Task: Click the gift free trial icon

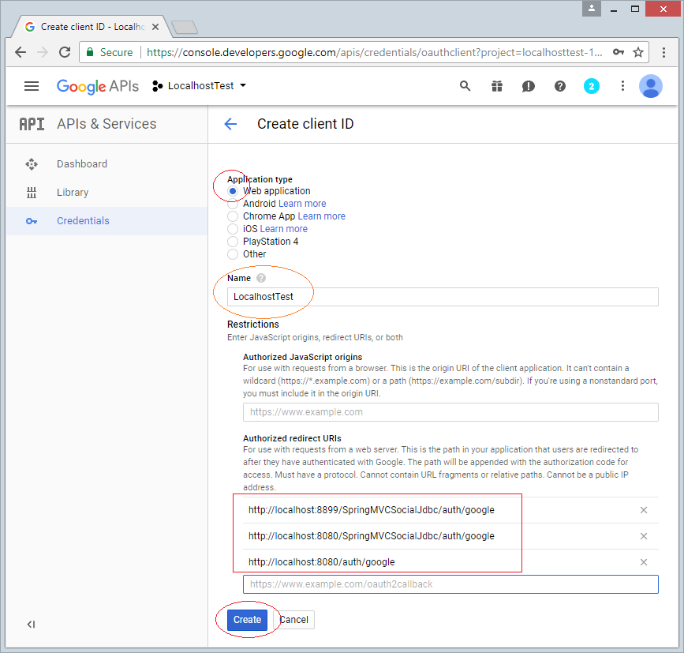Action: (497, 86)
